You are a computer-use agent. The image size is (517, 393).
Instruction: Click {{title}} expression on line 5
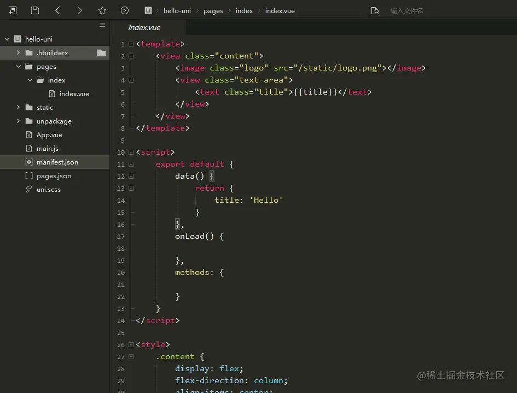point(316,92)
